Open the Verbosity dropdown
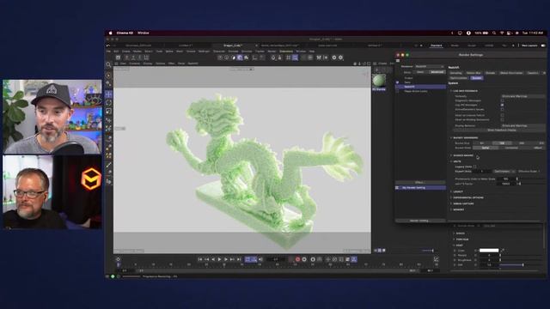The width and height of the screenshot is (550, 309). (x=523, y=96)
